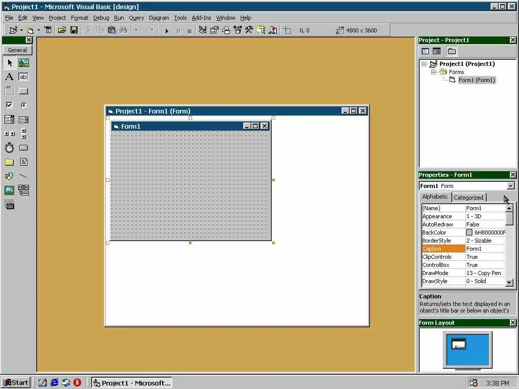The image size is (519, 389).
Task: Select the CommandButton control tool
Action: coord(23,91)
